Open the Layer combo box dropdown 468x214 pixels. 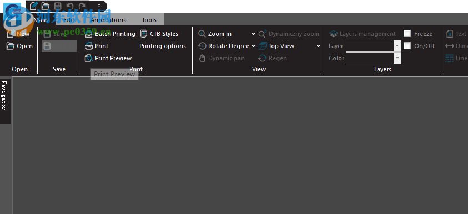click(x=397, y=46)
